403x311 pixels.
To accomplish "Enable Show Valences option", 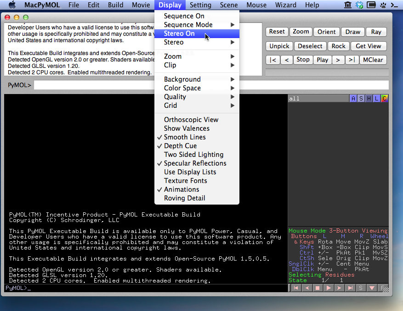I will click(197, 128).
